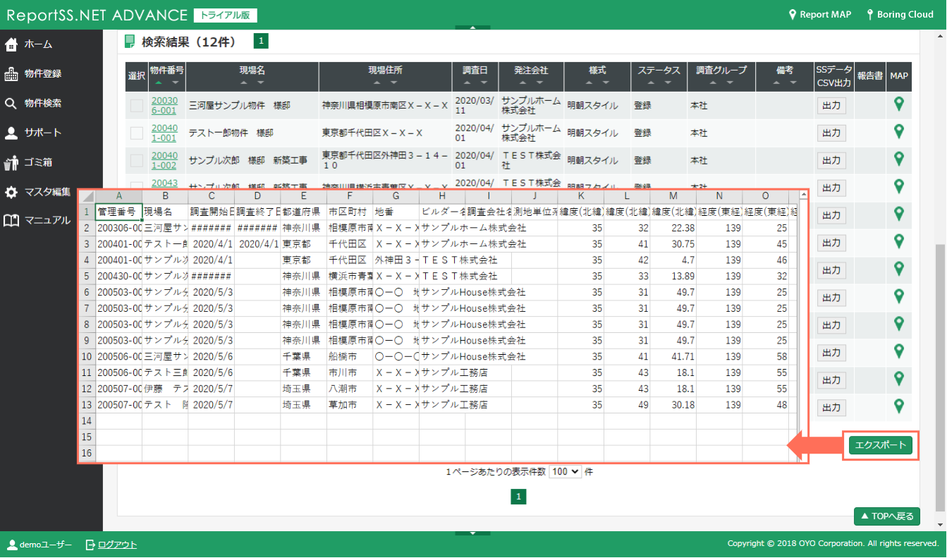This screenshot has height=558, width=947.
Task: Click the ReportSS.NET ADVANCE logo
Action: (x=97, y=14)
